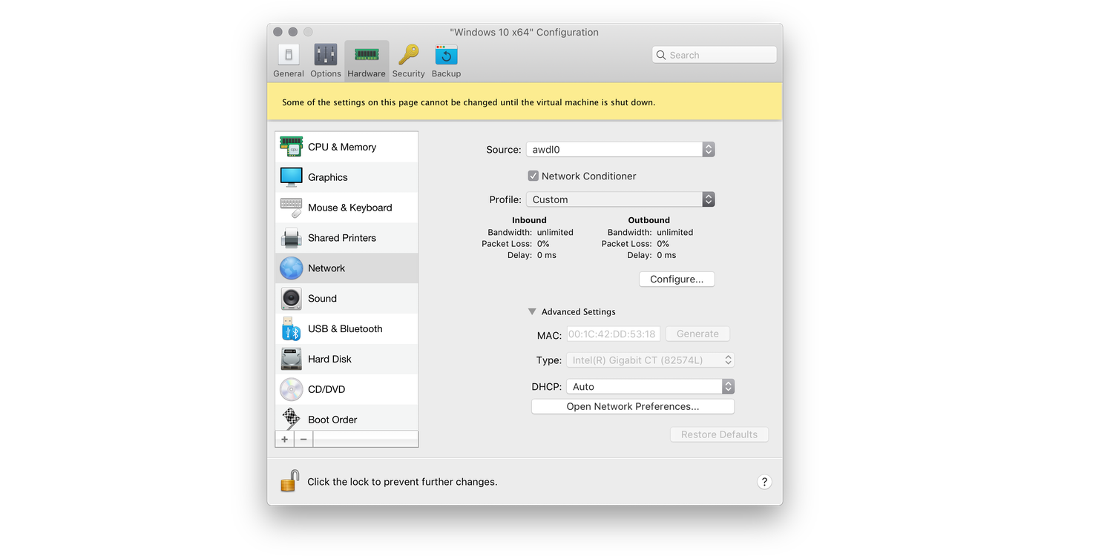The image size is (1113, 556).
Task: Click Open Network Preferences button
Action: tap(632, 407)
